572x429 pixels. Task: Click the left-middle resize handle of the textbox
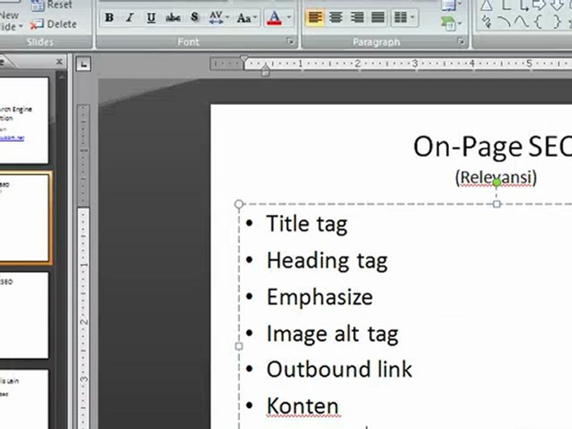(239, 346)
